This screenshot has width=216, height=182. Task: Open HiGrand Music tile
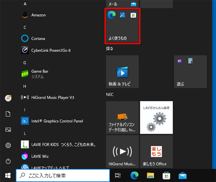[122, 151]
